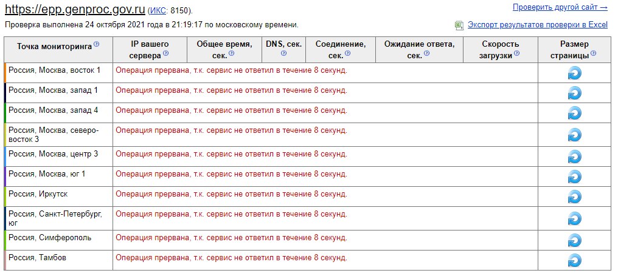Viewport: 618px width, 276px height.
Task: Click help icon next to Размер страницы
Action: click(x=593, y=53)
